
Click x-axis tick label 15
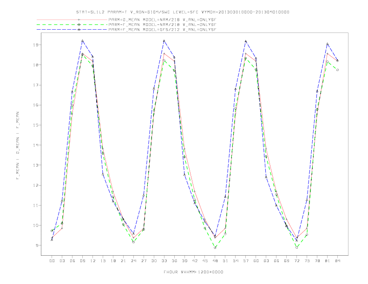click(x=103, y=261)
